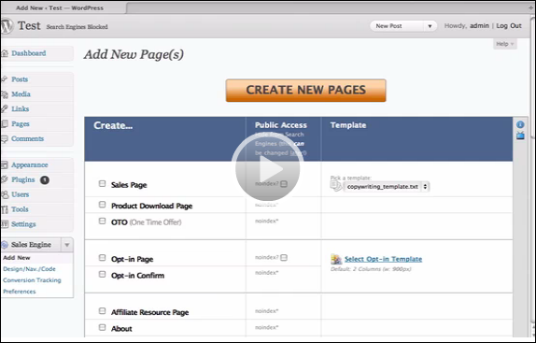
Task: Open Settings menu
Action: click(x=23, y=224)
